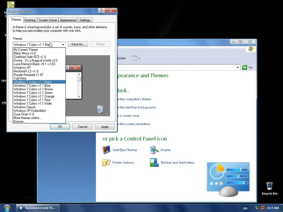The height and width of the screenshot is (212, 283).
Task: Click the recycle bin in the theme preview
Action: pos(100,109)
